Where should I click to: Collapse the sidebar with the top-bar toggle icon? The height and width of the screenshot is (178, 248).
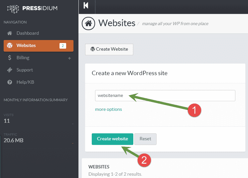[x=86, y=6]
